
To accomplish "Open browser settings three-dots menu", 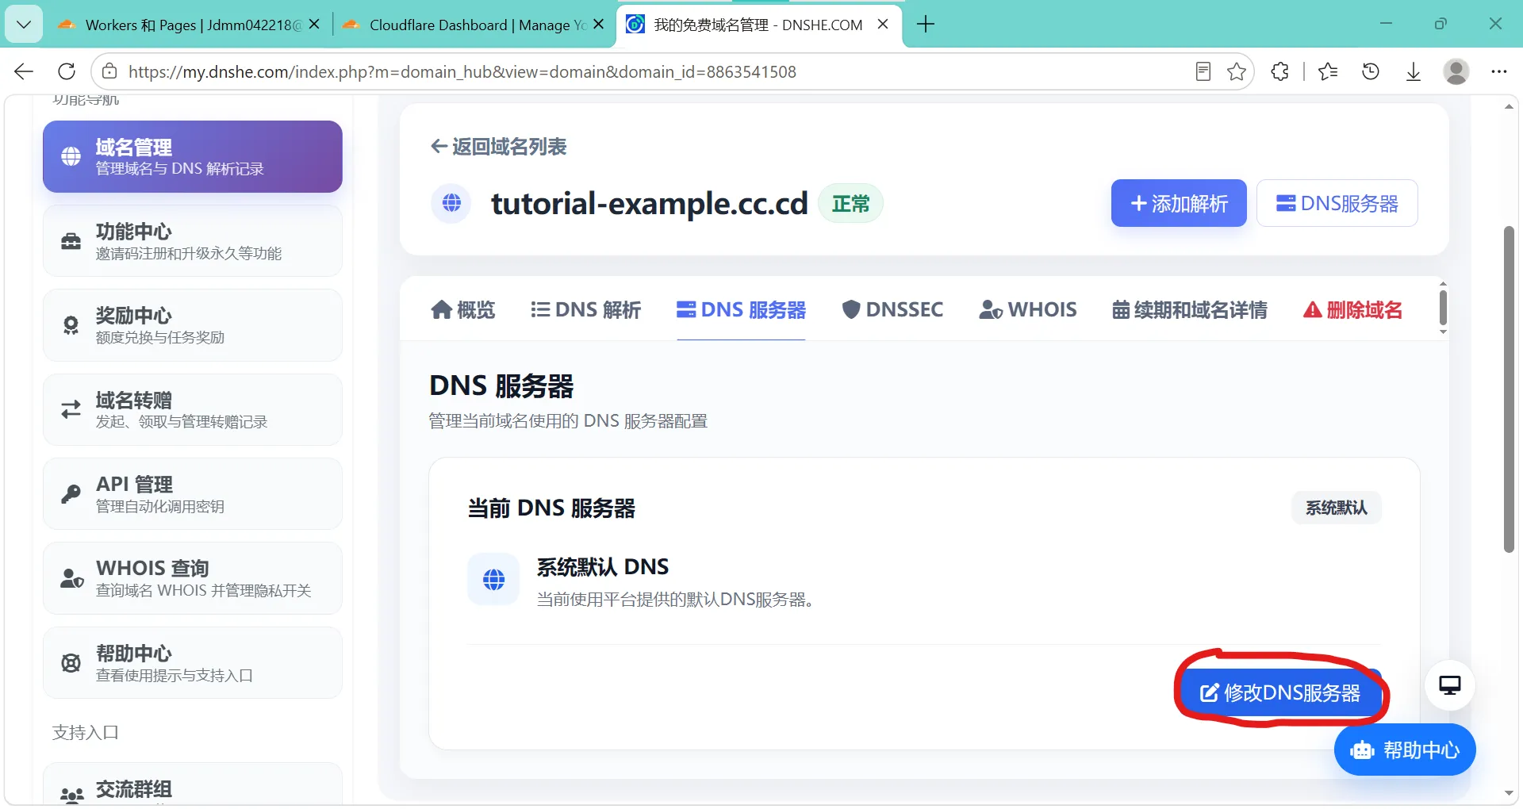I will tap(1498, 71).
